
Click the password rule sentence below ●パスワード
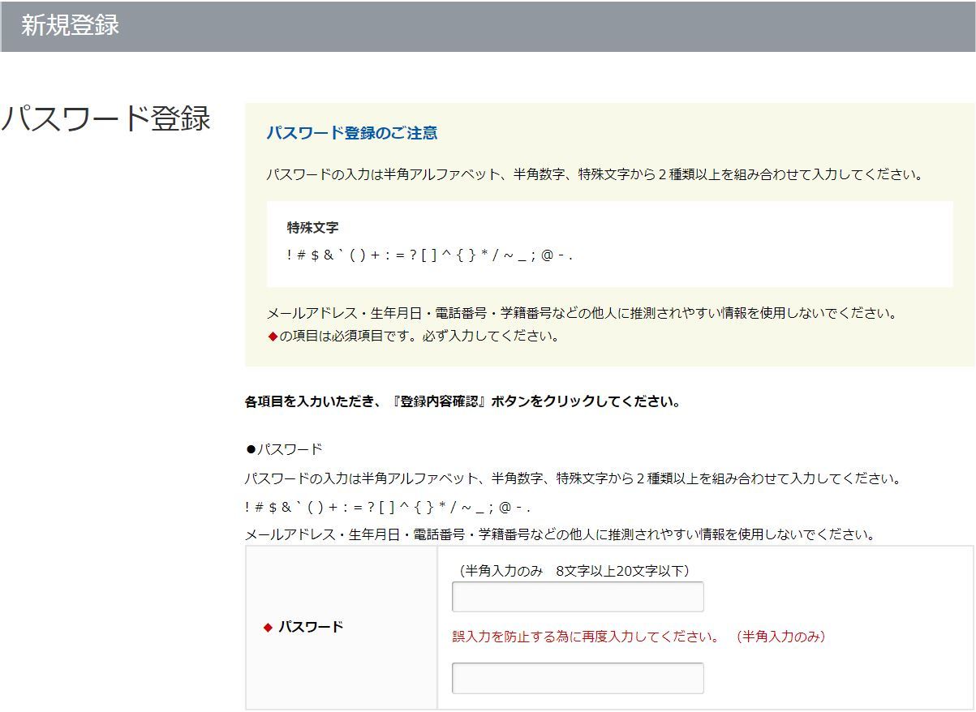coord(573,478)
